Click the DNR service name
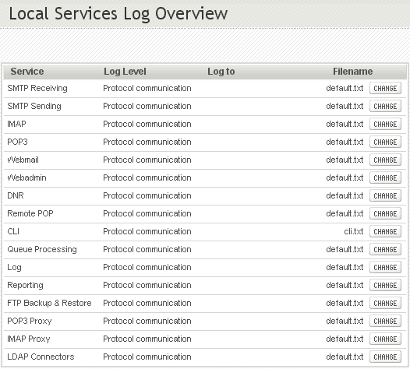The width and height of the screenshot is (410, 369). click(x=16, y=195)
